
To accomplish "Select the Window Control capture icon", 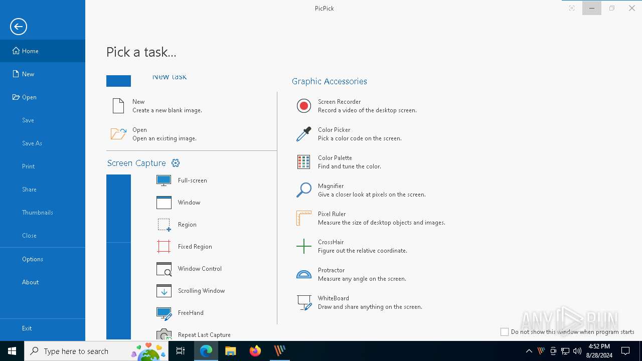I will pos(164,269).
